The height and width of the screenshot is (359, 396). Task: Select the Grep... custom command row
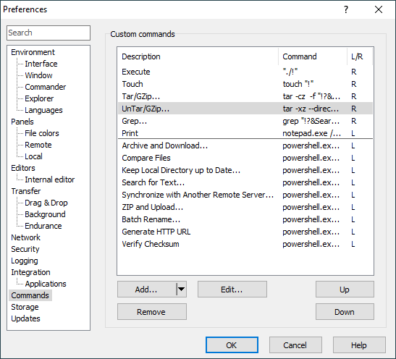point(245,121)
